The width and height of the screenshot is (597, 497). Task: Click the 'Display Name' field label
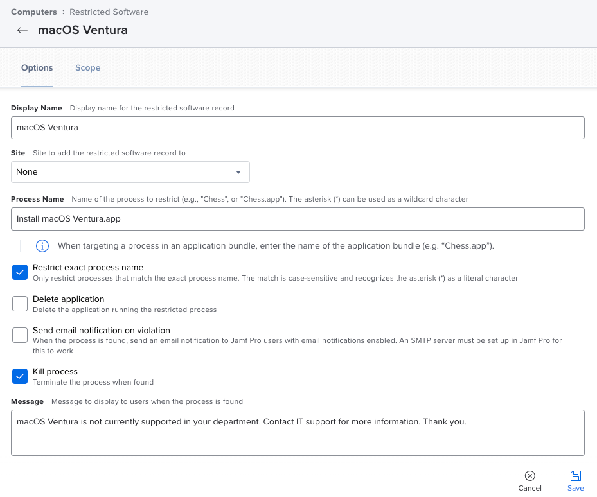coord(37,108)
